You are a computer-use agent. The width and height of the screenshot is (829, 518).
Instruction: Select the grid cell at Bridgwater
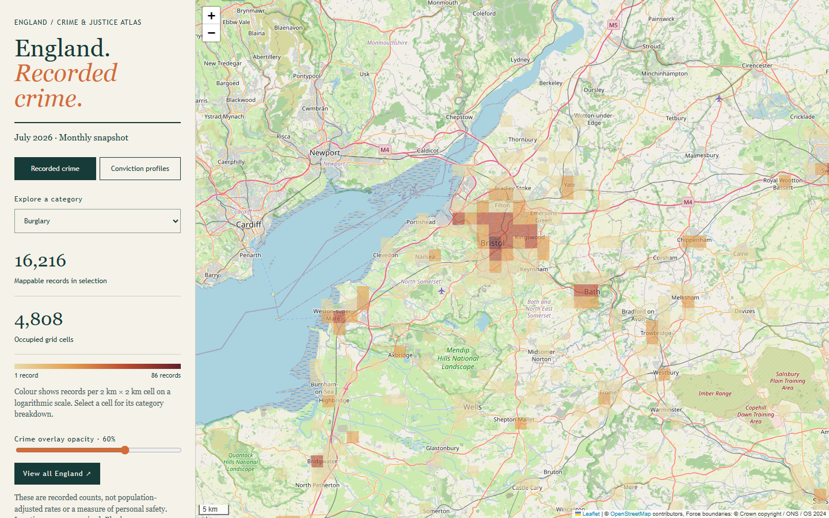317,461
